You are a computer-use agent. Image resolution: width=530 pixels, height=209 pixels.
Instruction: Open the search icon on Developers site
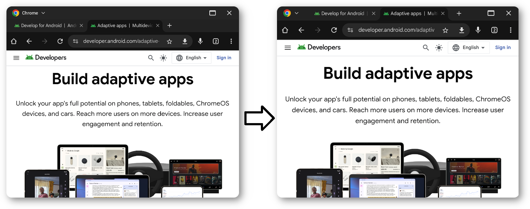151,58
